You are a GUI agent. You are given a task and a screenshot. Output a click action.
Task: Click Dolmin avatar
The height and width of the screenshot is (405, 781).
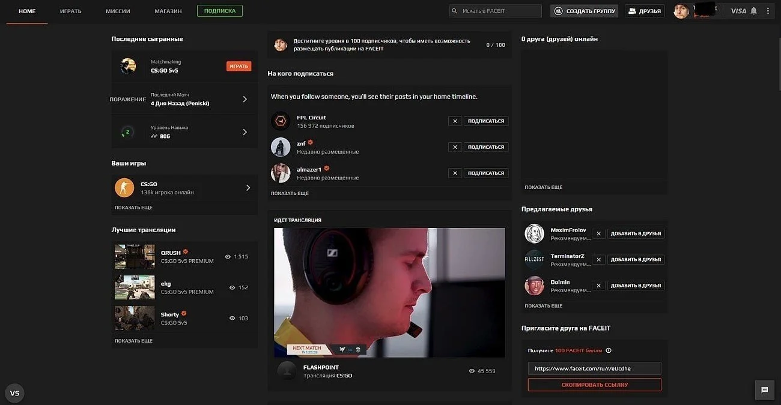coord(534,286)
